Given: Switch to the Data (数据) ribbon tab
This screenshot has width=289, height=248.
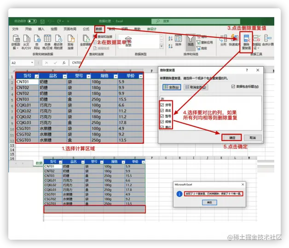Looking at the screenshot, I should pyautogui.click(x=99, y=29).
